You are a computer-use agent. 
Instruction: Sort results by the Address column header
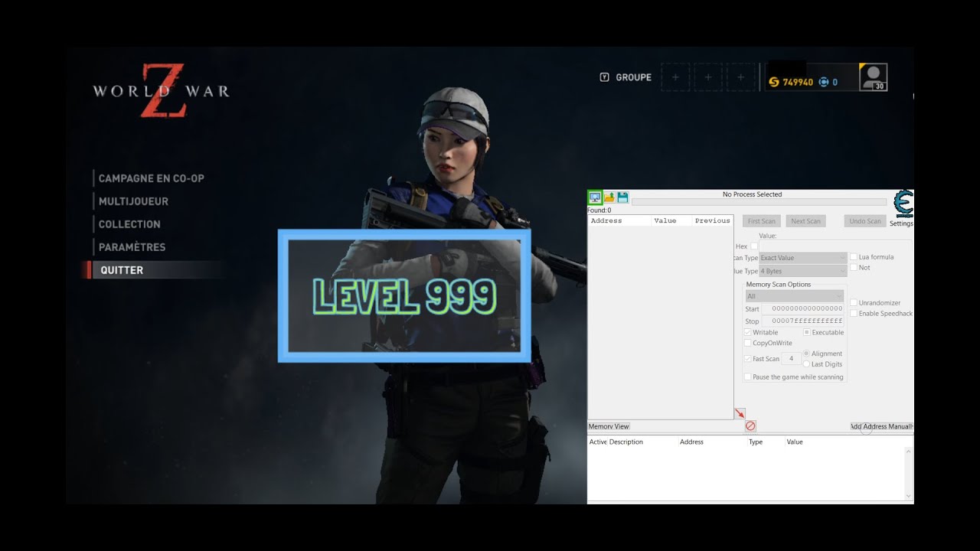pos(620,220)
